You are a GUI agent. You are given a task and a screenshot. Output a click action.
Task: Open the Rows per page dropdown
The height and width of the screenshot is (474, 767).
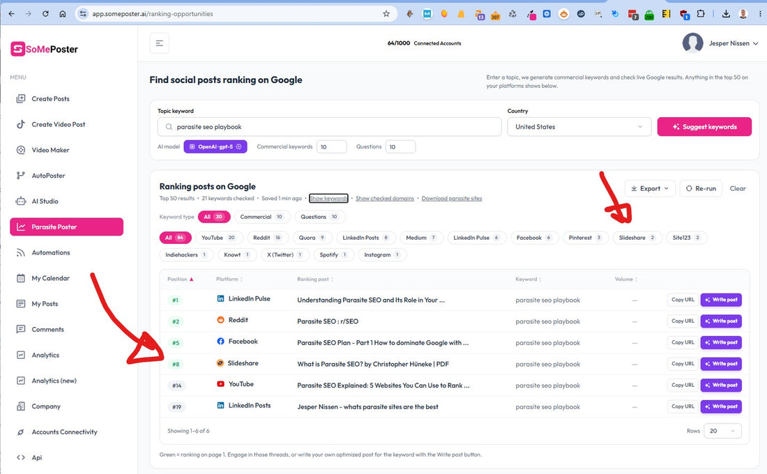click(722, 431)
